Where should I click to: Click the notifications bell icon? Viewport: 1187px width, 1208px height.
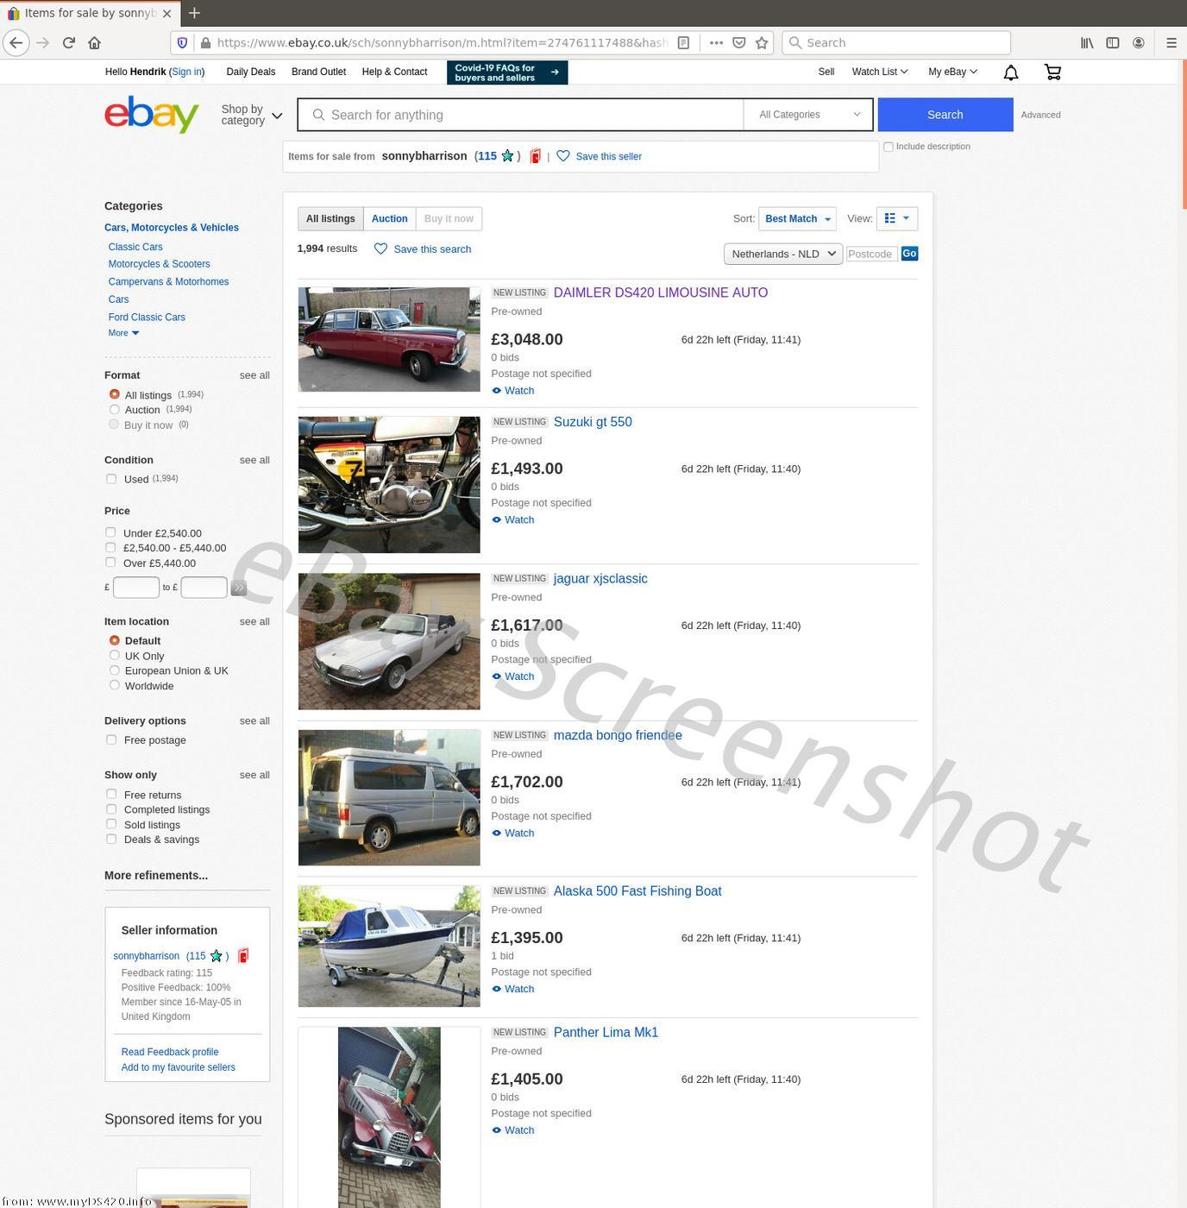[1011, 72]
